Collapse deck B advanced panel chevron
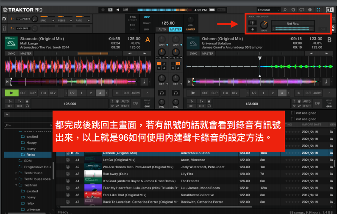Screen dimensions: 337x214 (x=329, y=93)
